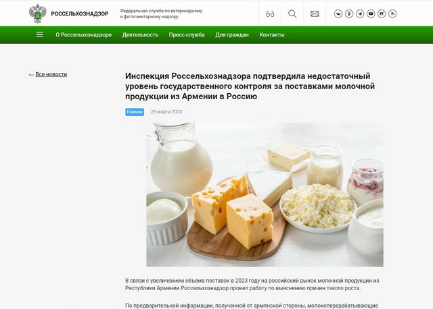Open the Rutube icon
Image resolution: width=433 pixels, height=309 pixels.
click(x=382, y=13)
